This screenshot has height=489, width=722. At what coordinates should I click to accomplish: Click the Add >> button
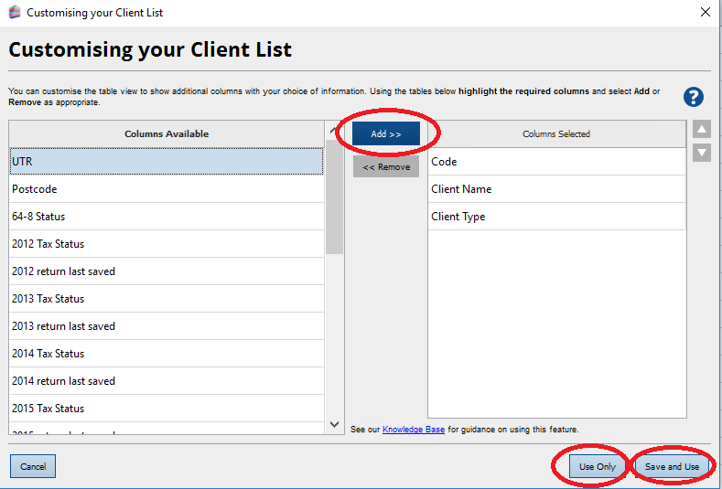coord(386,133)
